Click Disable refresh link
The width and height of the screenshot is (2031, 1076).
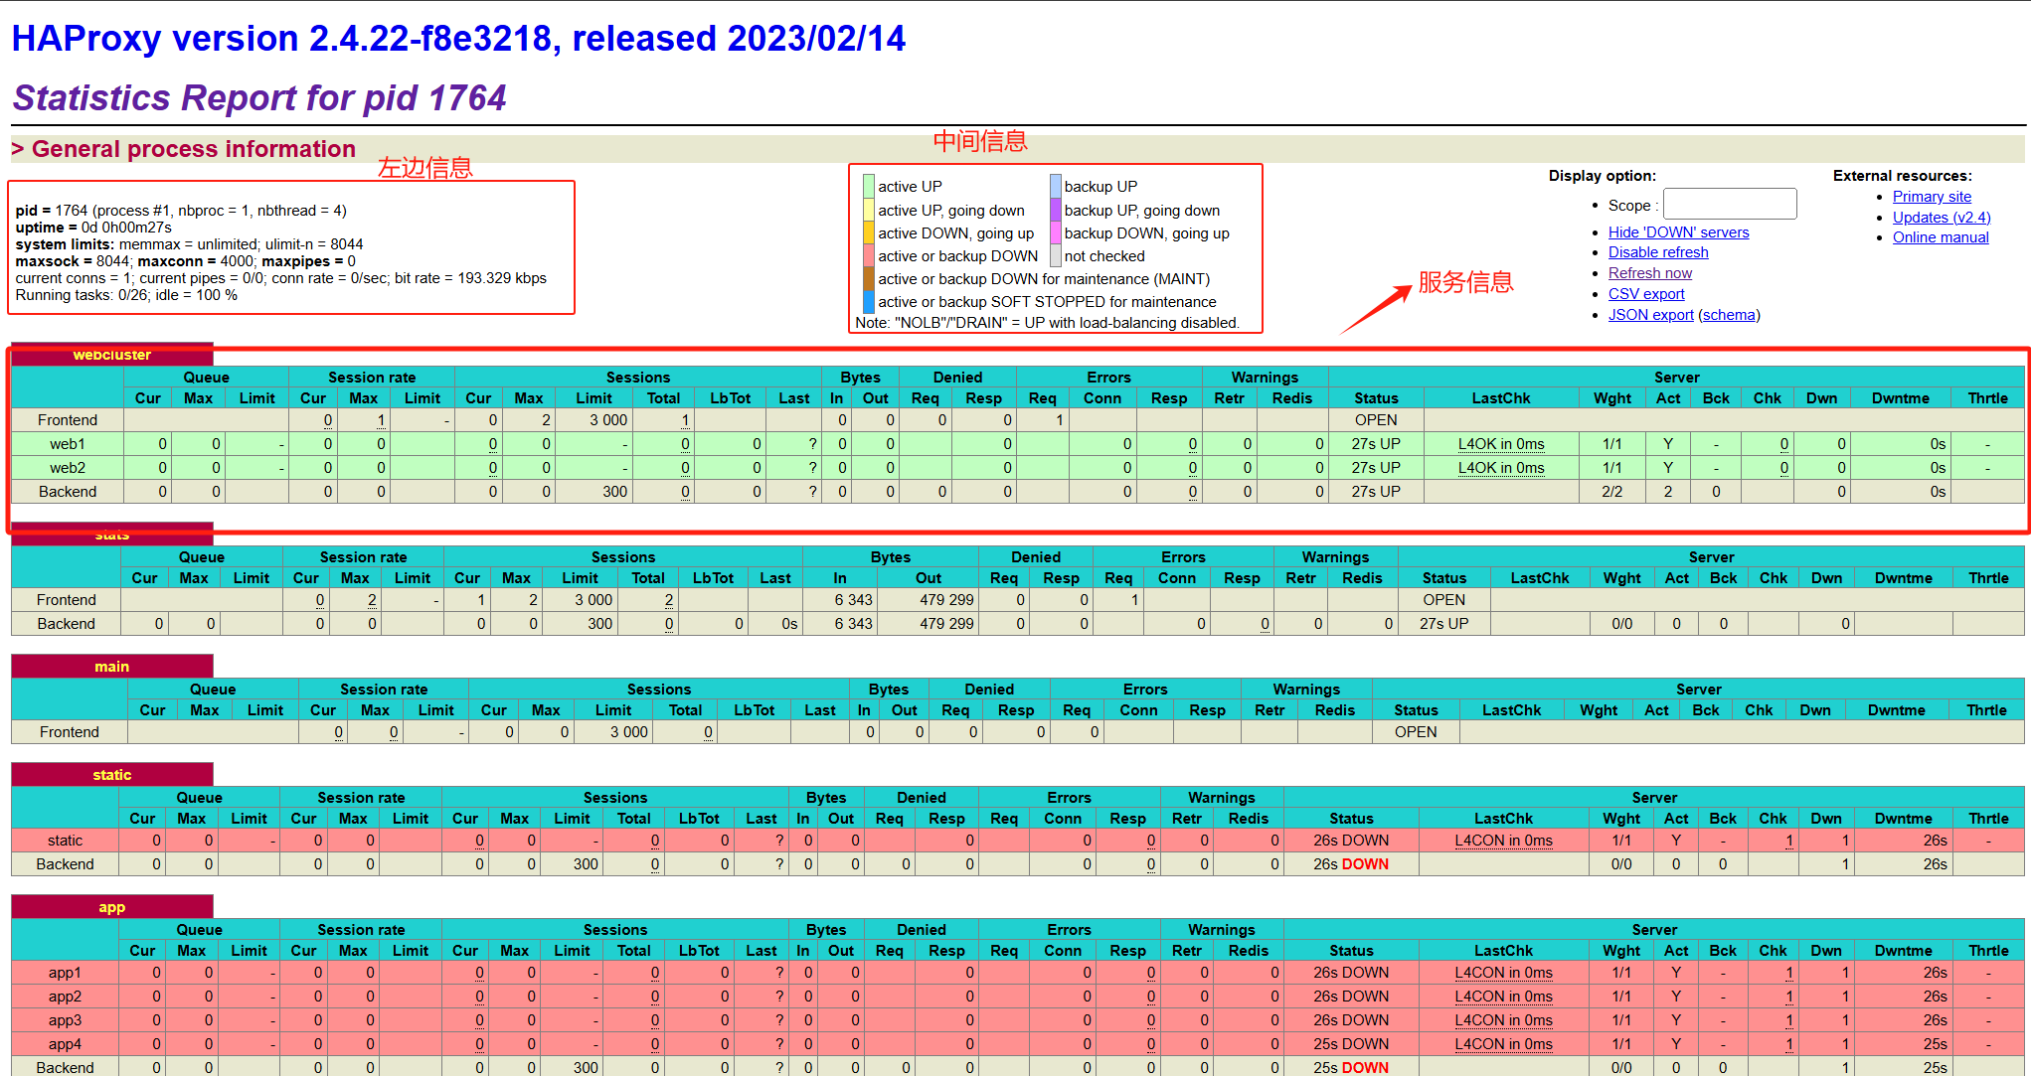(1658, 252)
